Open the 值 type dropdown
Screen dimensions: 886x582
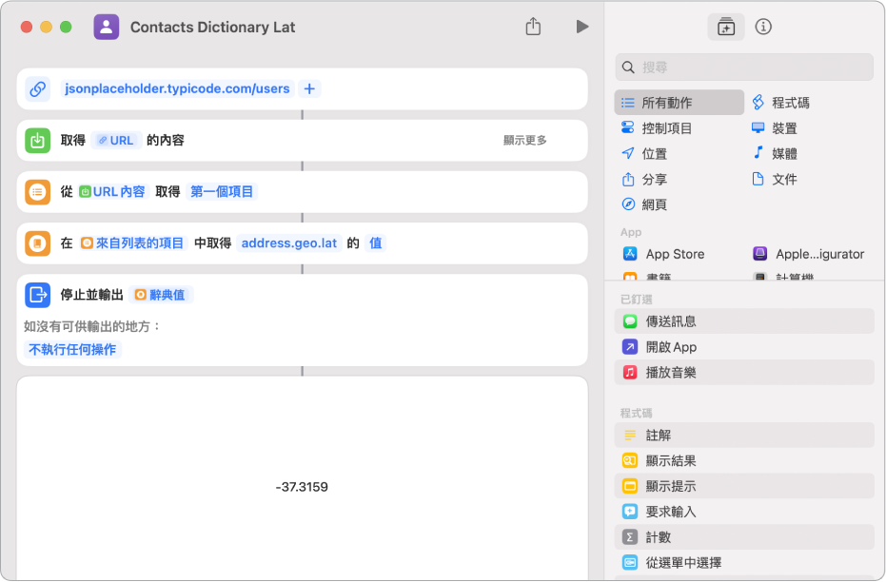[375, 243]
